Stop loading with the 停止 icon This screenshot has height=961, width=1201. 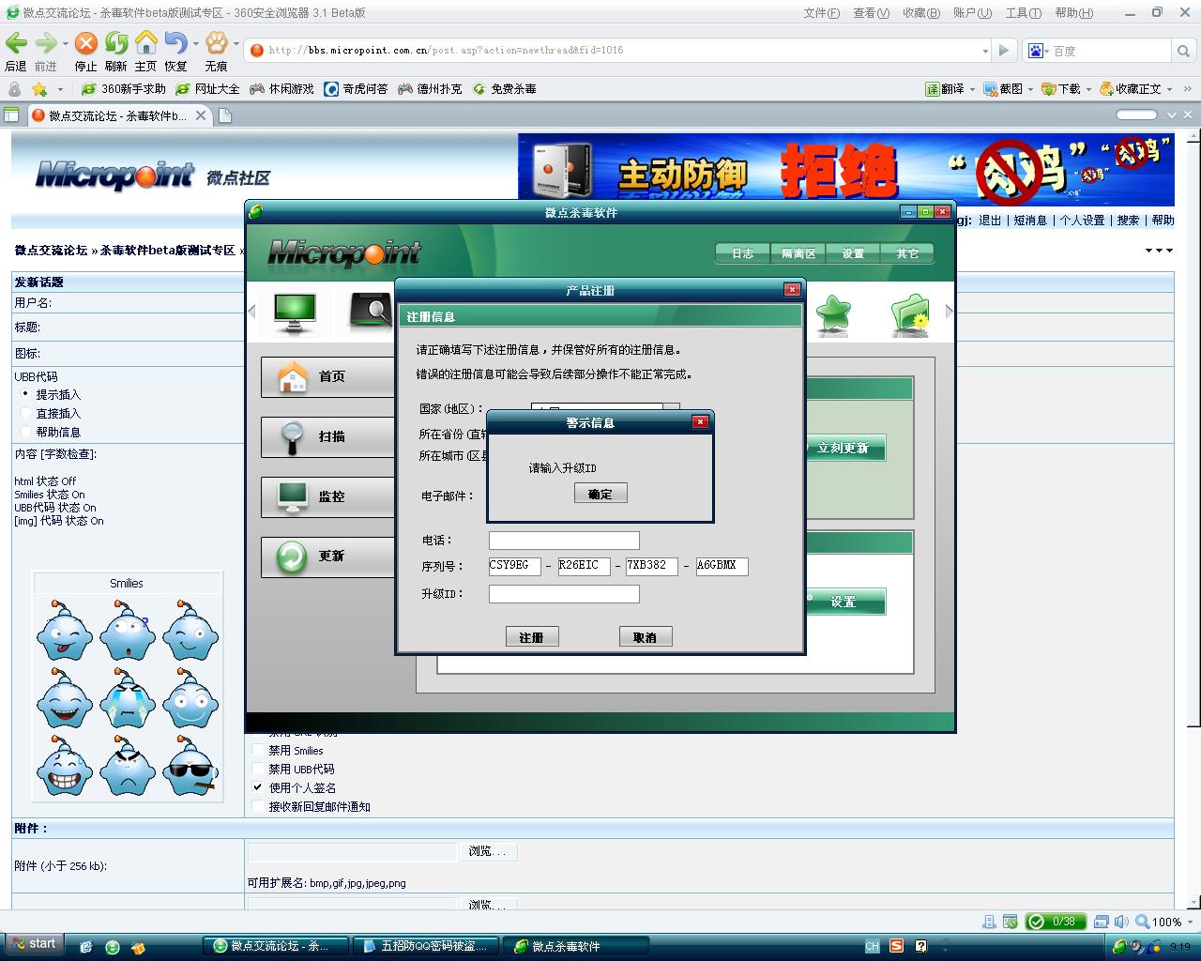click(86, 43)
